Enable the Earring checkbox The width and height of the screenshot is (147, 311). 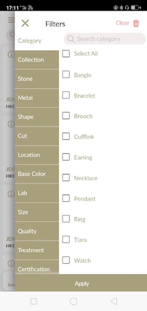point(66,157)
